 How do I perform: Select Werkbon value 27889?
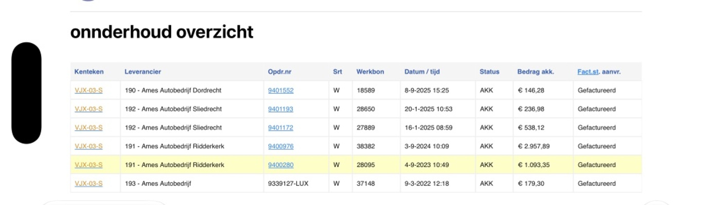[366, 128]
